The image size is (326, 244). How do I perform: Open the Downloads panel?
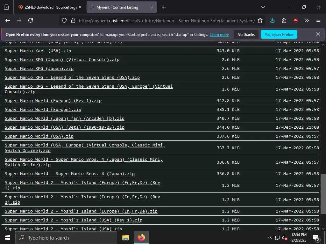(x=273, y=20)
